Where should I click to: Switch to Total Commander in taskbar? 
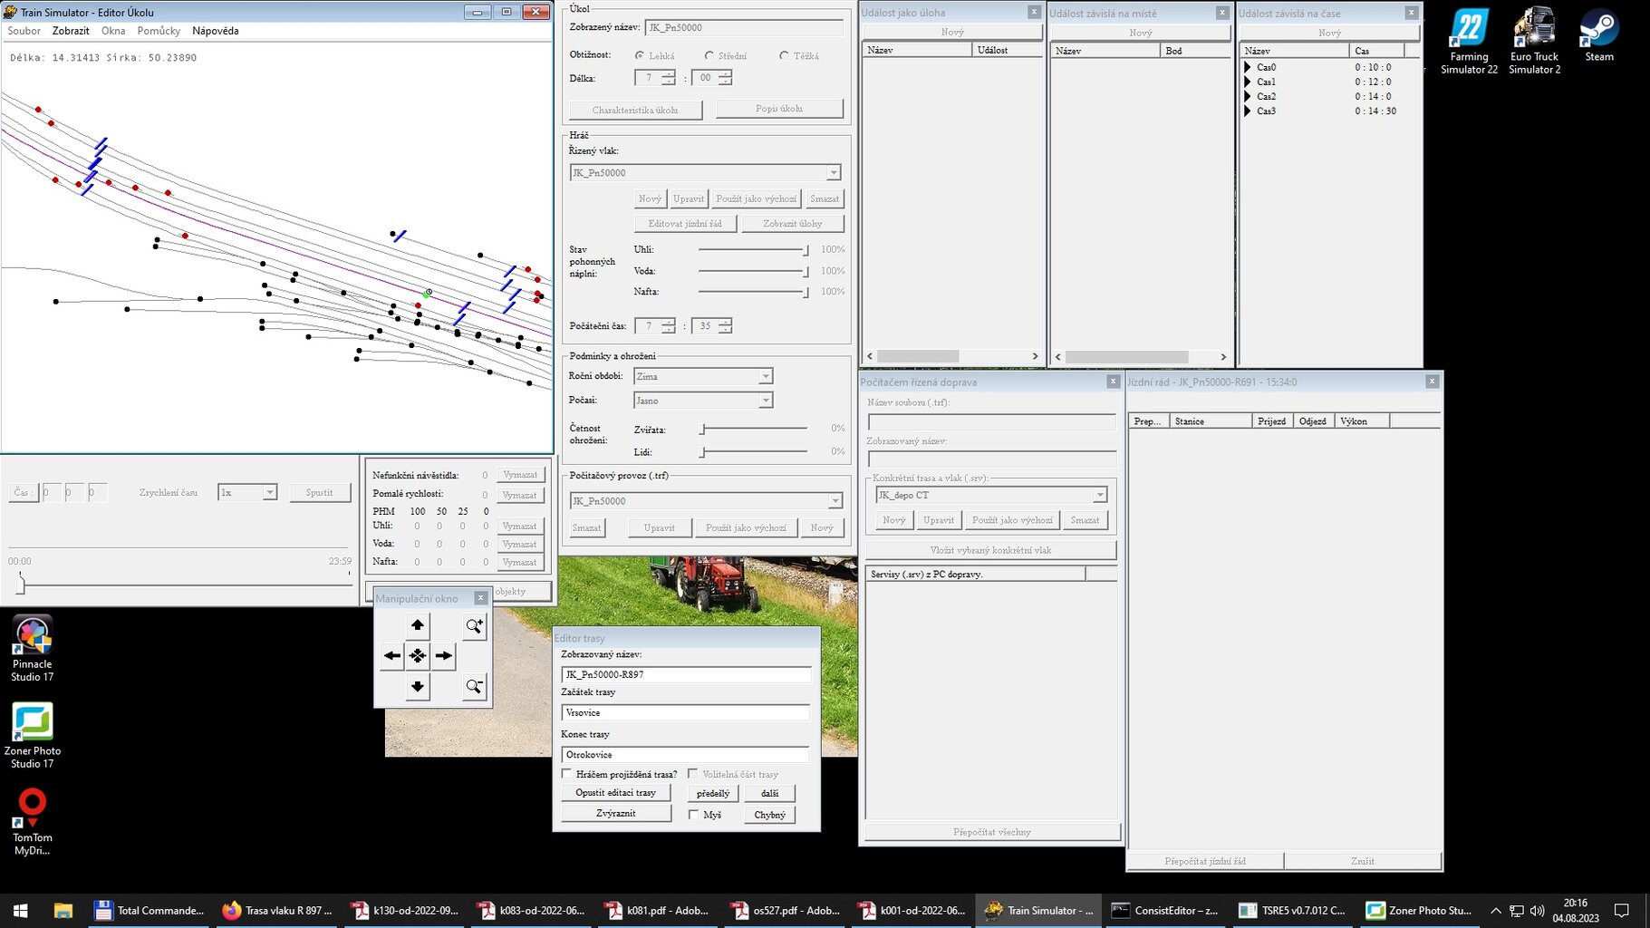150,910
